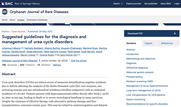Open Explore journals menu
Viewport: 181px width, 107px height.
click(134, 4)
